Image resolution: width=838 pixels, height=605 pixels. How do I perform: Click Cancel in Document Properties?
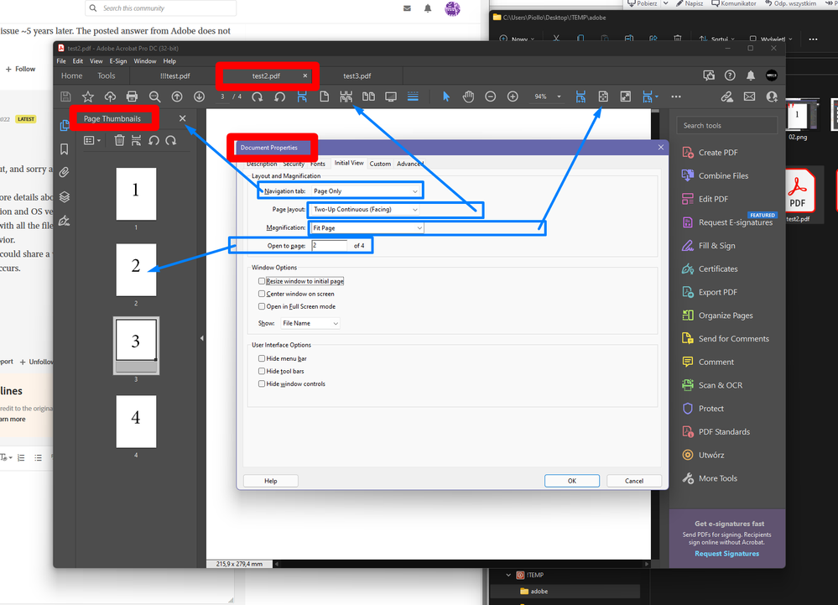(x=634, y=481)
